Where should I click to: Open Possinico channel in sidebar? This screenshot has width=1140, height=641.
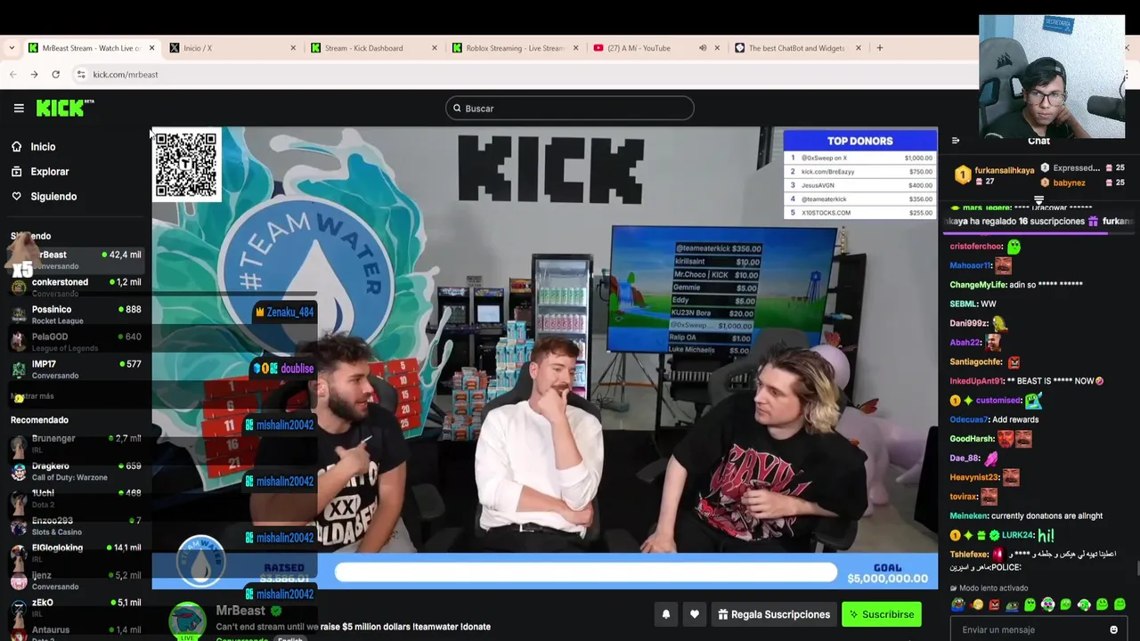pos(76,314)
